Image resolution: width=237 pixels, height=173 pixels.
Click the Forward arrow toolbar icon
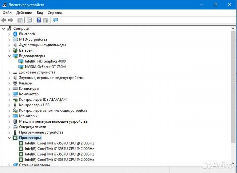[11, 20]
